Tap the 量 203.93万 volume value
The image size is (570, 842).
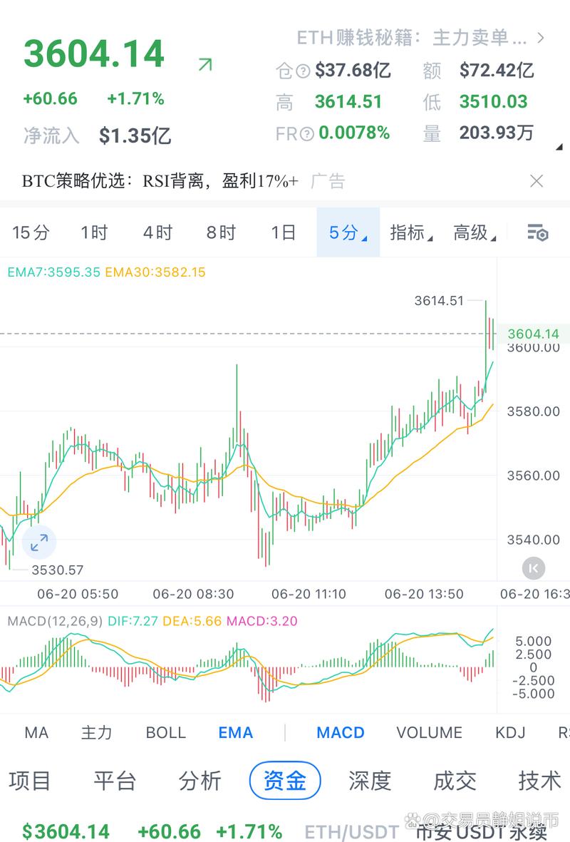coord(496,133)
